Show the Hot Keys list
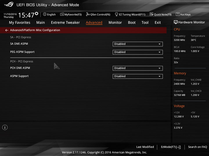209x156 pixels. [x=185, y=14]
